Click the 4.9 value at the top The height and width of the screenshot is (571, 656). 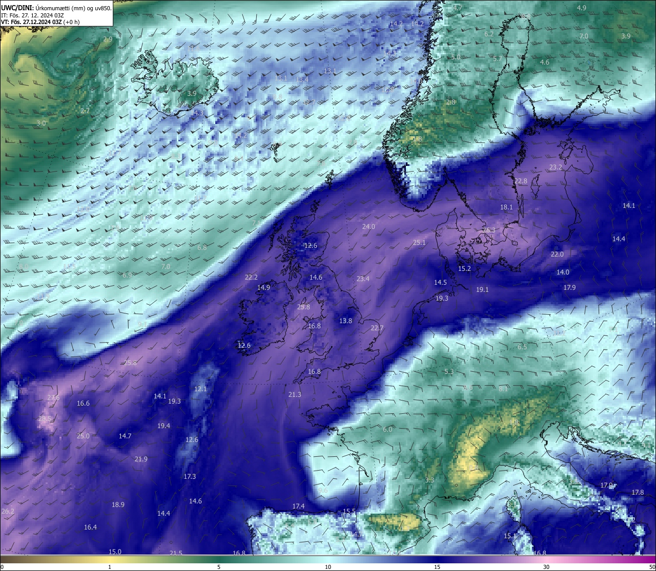tap(582, 8)
